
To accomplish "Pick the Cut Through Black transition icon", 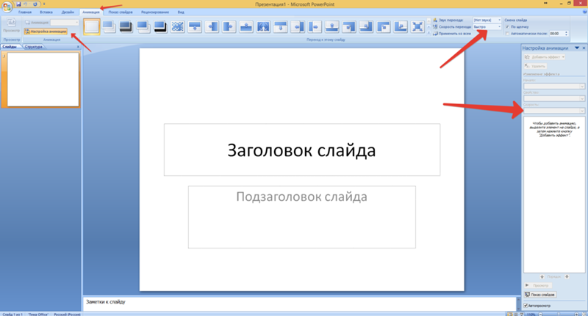I will click(x=160, y=26).
